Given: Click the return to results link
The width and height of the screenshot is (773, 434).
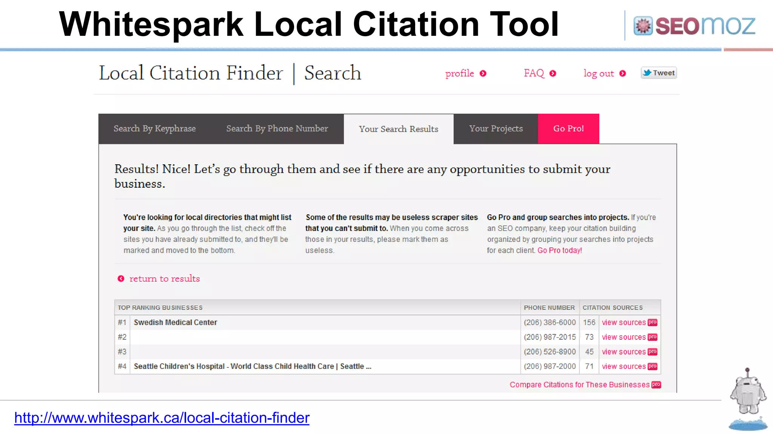Looking at the screenshot, I should click(165, 278).
